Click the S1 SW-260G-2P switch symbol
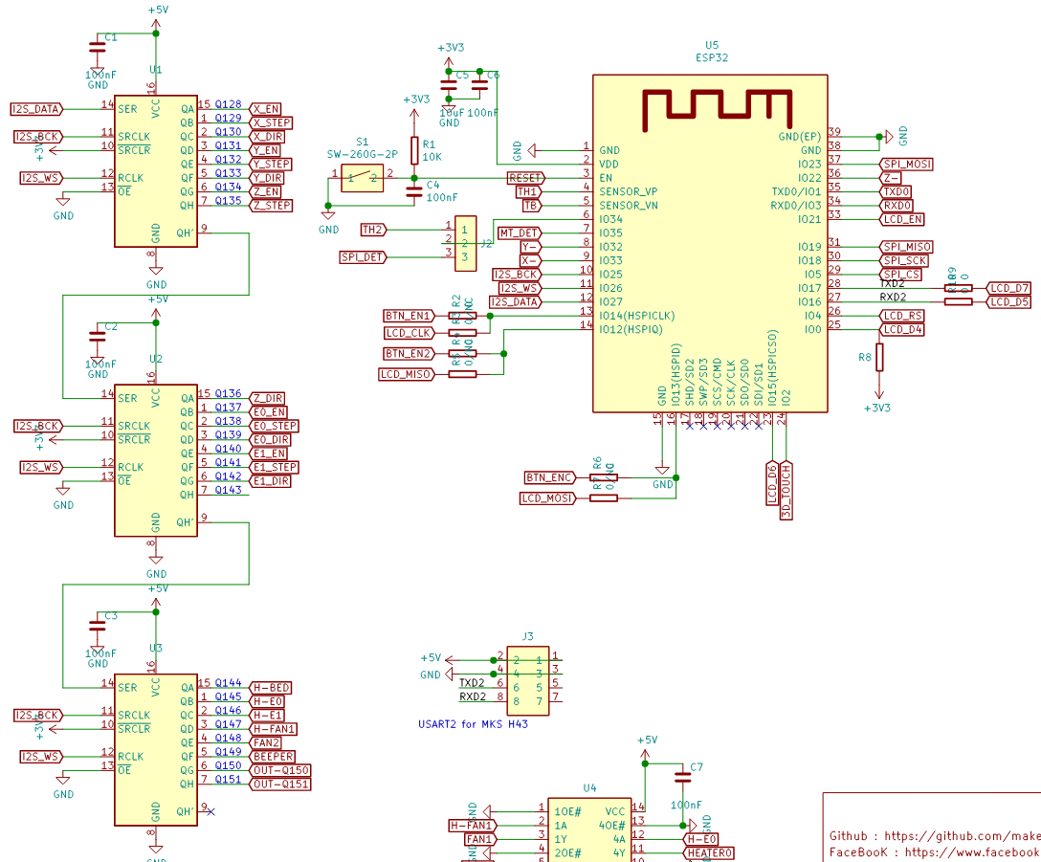The width and height of the screenshot is (1041, 862). (x=362, y=178)
